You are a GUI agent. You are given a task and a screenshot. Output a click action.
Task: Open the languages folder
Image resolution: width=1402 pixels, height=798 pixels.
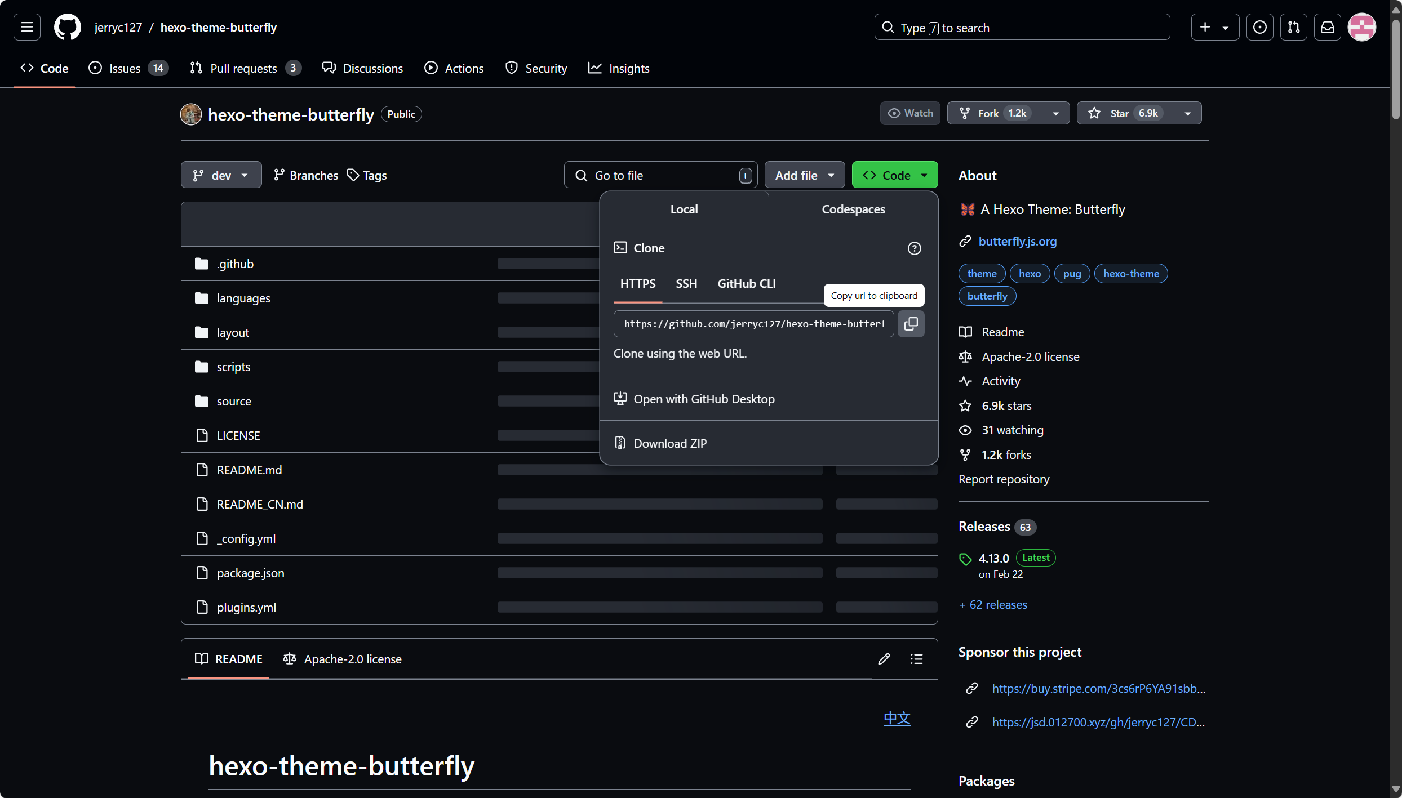[x=243, y=298]
